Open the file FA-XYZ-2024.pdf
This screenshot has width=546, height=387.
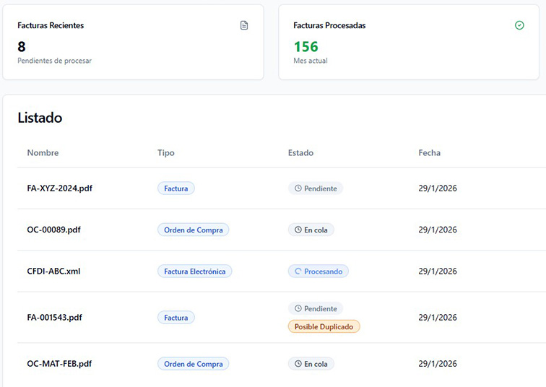click(59, 188)
